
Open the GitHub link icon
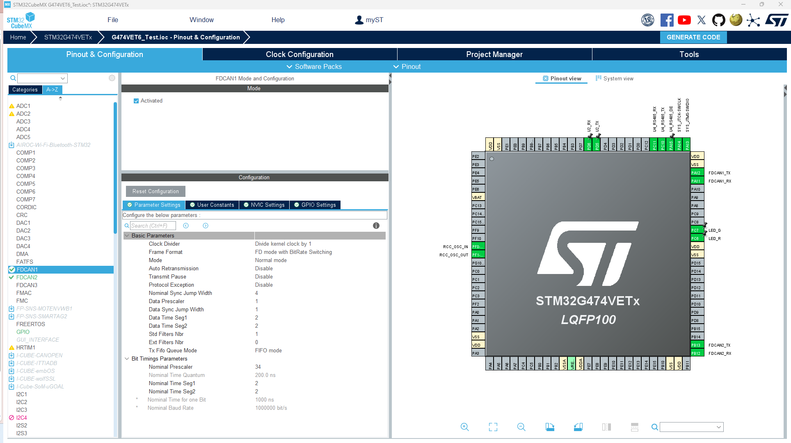tap(718, 20)
